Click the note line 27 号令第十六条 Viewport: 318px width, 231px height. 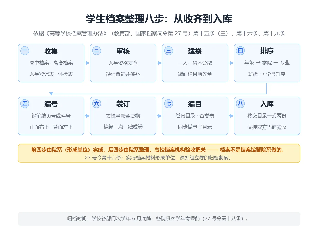[x=159, y=158]
